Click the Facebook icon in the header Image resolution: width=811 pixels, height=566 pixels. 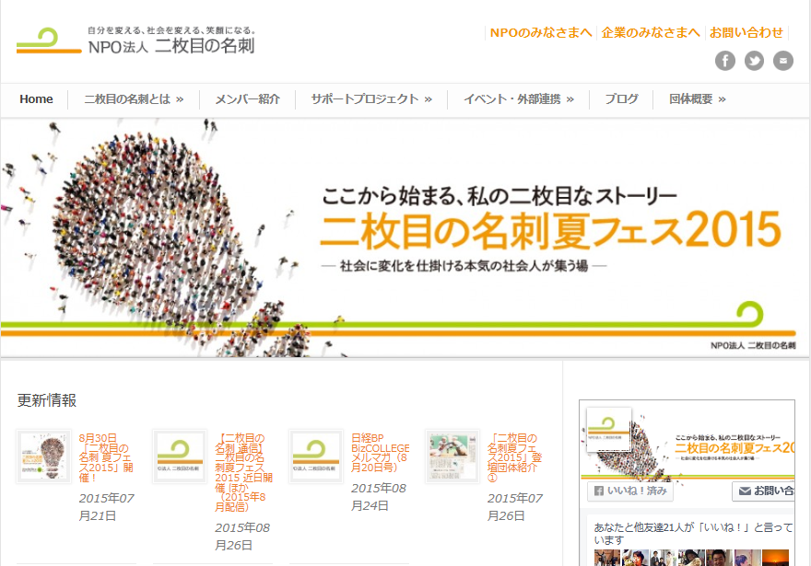click(725, 61)
